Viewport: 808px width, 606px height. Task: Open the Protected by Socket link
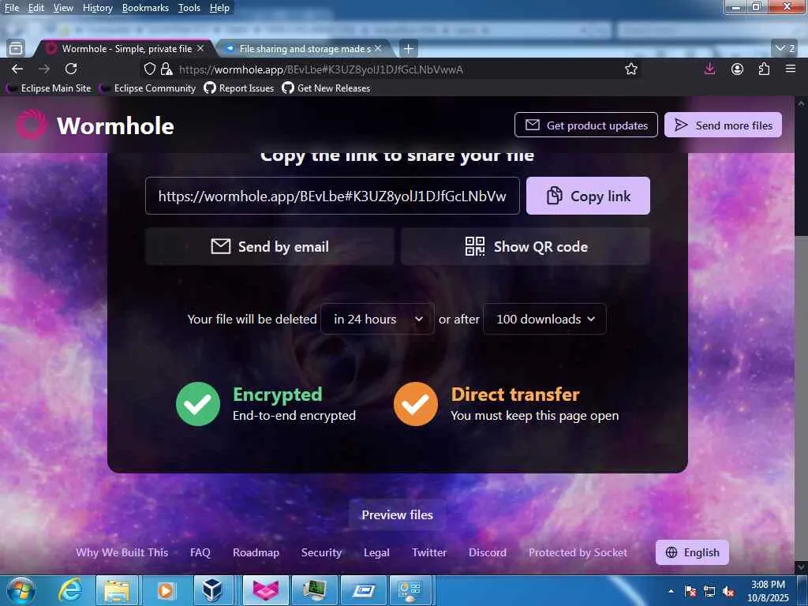578,552
